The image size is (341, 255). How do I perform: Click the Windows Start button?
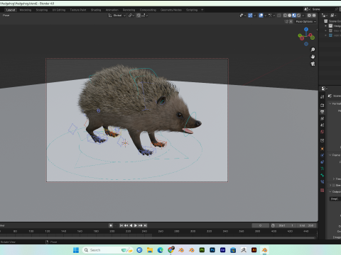coord(76,250)
